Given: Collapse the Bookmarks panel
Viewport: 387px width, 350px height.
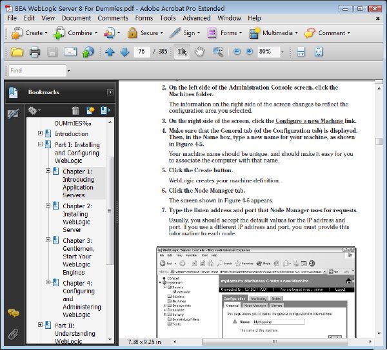Looking at the screenshot, I should (x=110, y=92).
